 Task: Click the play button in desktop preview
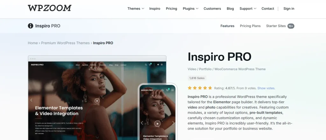(x=97, y=101)
